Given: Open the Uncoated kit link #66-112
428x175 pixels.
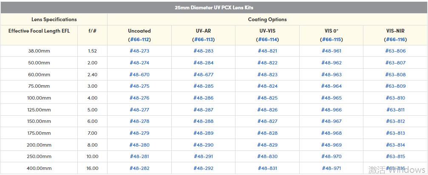Looking at the screenshot, I should pyautogui.click(x=139, y=39).
